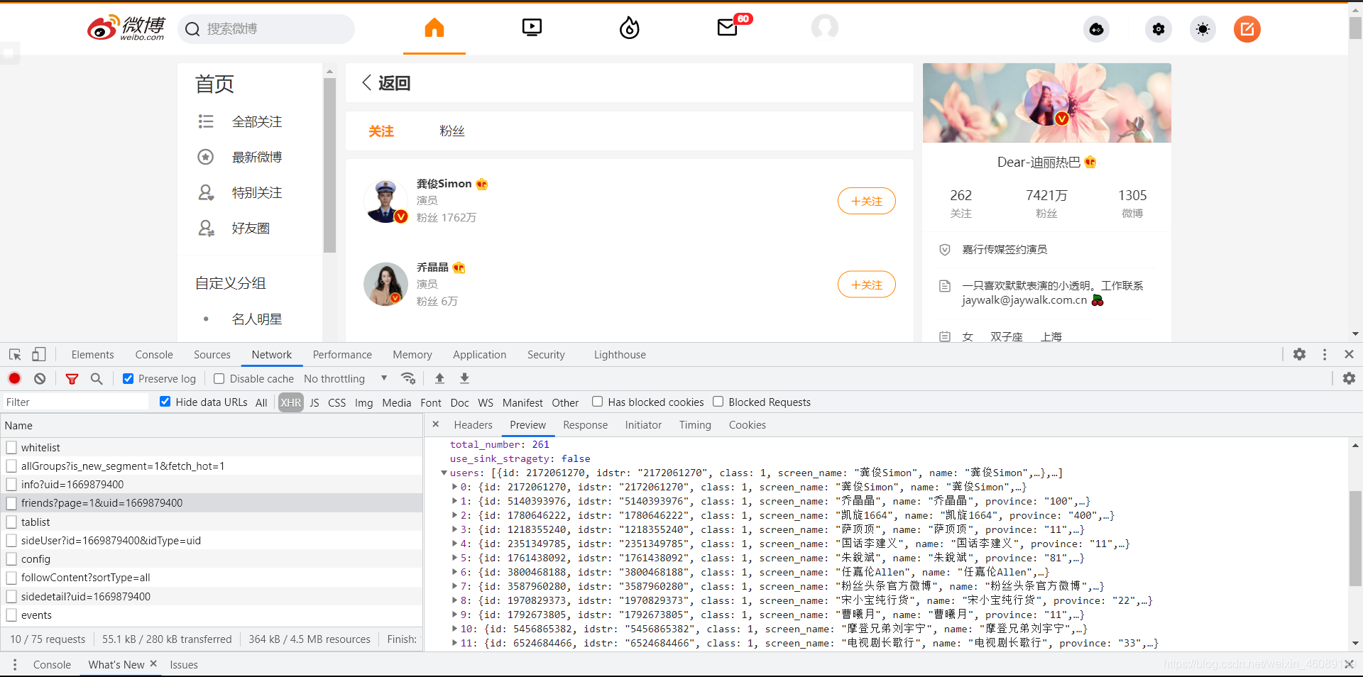Switch to the Elements panel
1363x677 pixels.
(x=92, y=354)
